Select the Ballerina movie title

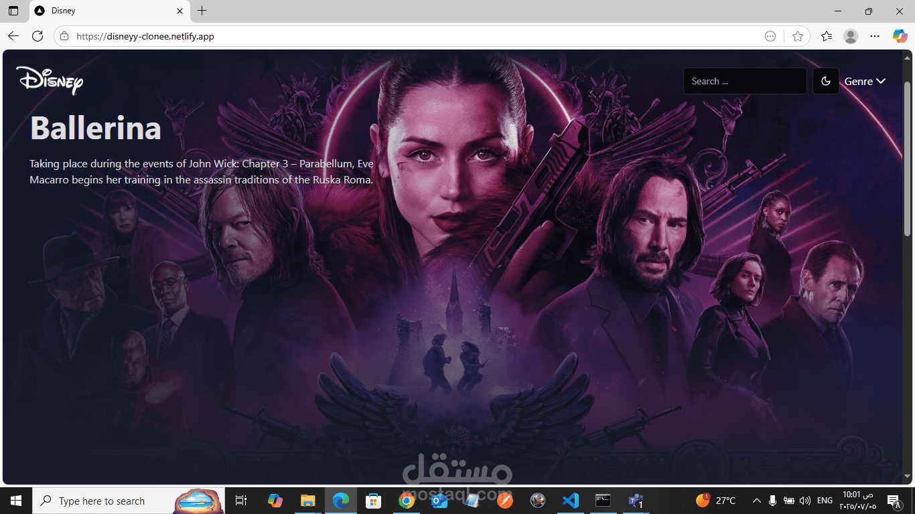pos(96,127)
